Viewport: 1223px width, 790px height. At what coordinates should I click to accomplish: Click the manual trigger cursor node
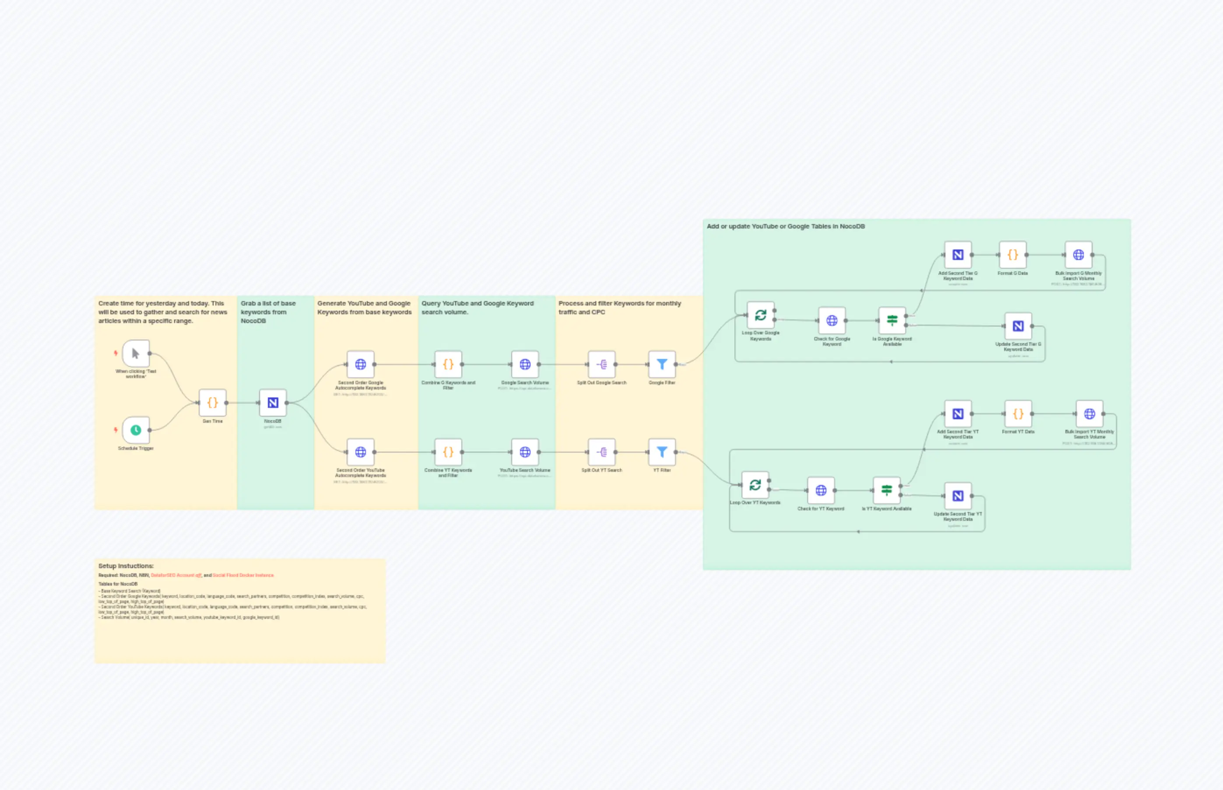pyautogui.click(x=136, y=353)
